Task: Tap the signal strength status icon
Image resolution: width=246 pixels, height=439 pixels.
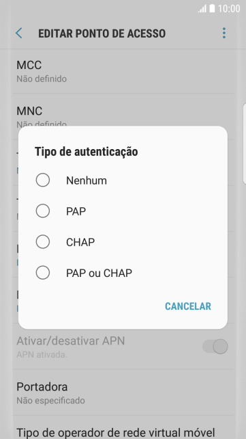Action: [x=202, y=9]
